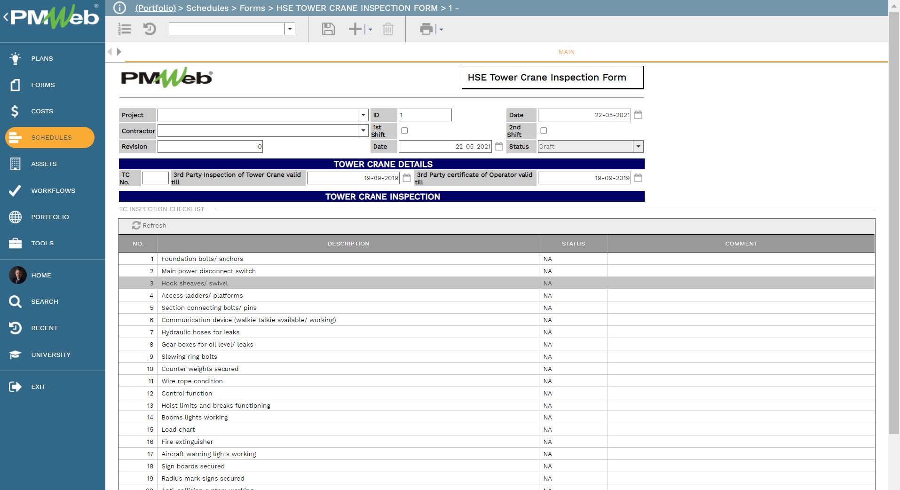900x490 pixels.
Task: Click the Refresh button in checklist
Action: click(x=149, y=225)
